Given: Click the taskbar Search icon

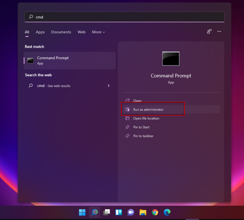Looking at the screenshot, I should point(94,212).
